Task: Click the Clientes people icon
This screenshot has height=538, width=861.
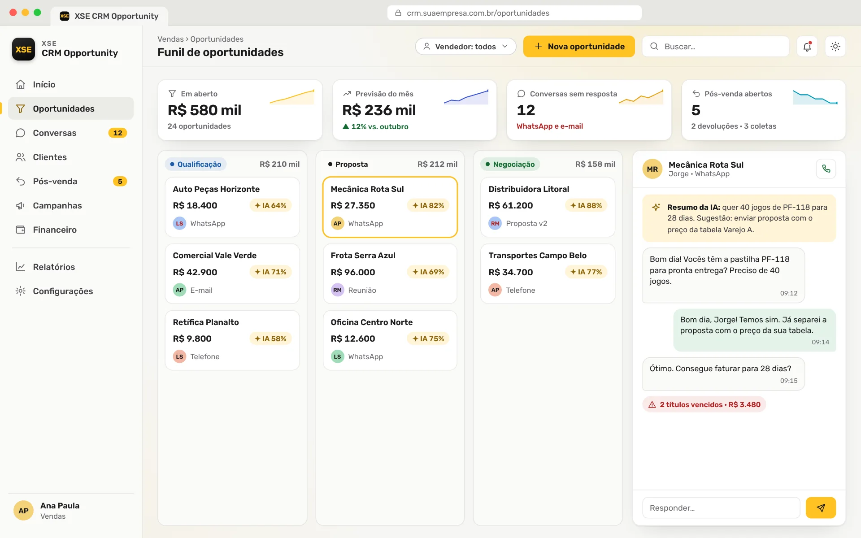Action: [21, 157]
